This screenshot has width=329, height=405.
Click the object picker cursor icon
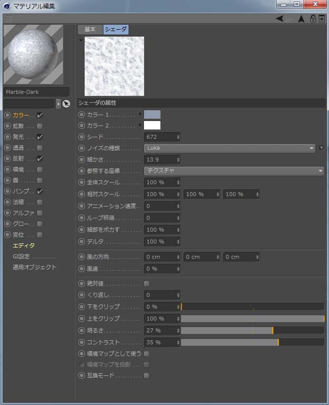(x=66, y=104)
